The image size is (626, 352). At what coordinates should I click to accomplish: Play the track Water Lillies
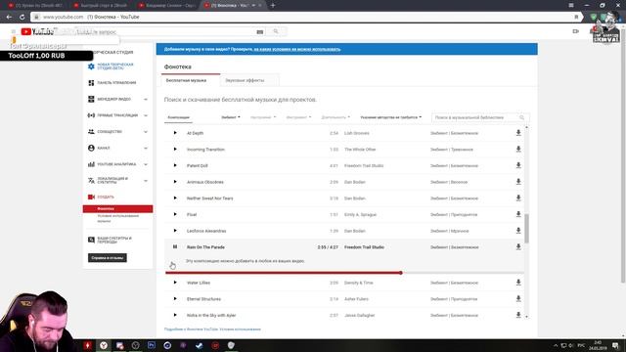tap(175, 283)
